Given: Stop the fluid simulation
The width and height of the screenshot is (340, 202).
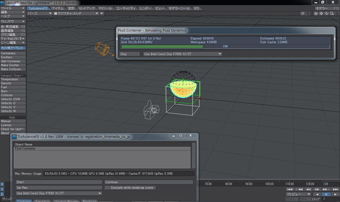Looking at the screenshot, I should click(130, 54).
